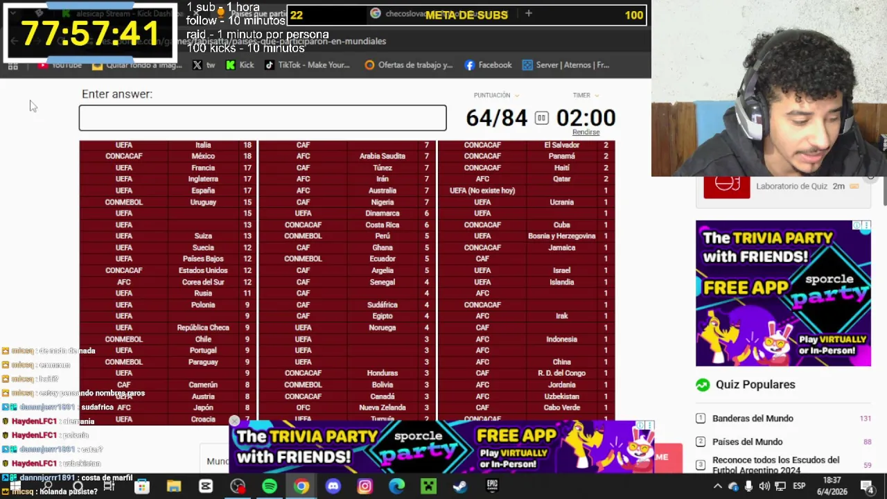This screenshot has height=499, width=887.
Task: Click the 'Cabo Verde' cell
Action: click(562, 408)
